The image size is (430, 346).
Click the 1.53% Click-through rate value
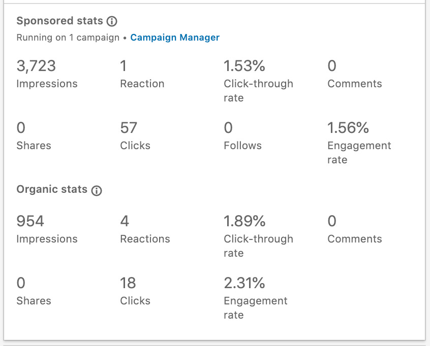tap(244, 66)
